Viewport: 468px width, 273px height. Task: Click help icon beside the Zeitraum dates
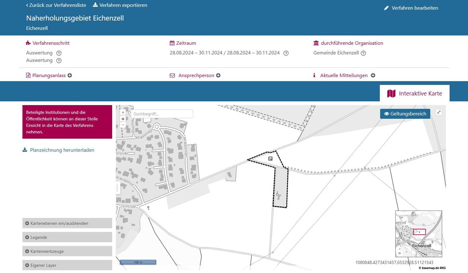(x=286, y=53)
